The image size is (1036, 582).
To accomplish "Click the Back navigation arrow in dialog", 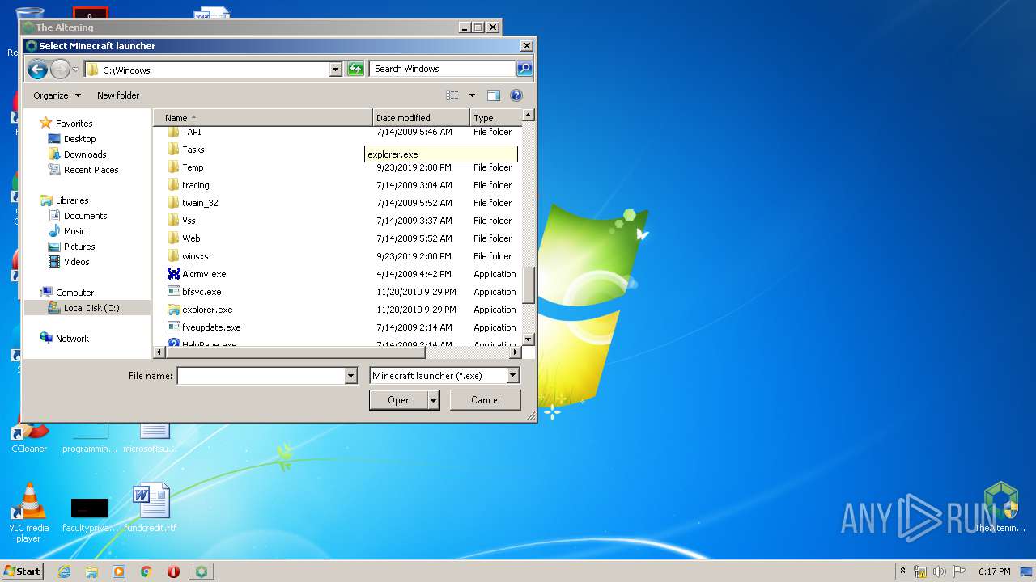I will click(x=37, y=70).
